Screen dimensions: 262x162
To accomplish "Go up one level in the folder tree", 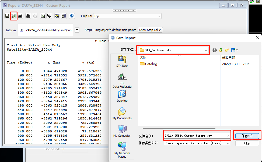I will pyautogui.click(x=221, y=50).
